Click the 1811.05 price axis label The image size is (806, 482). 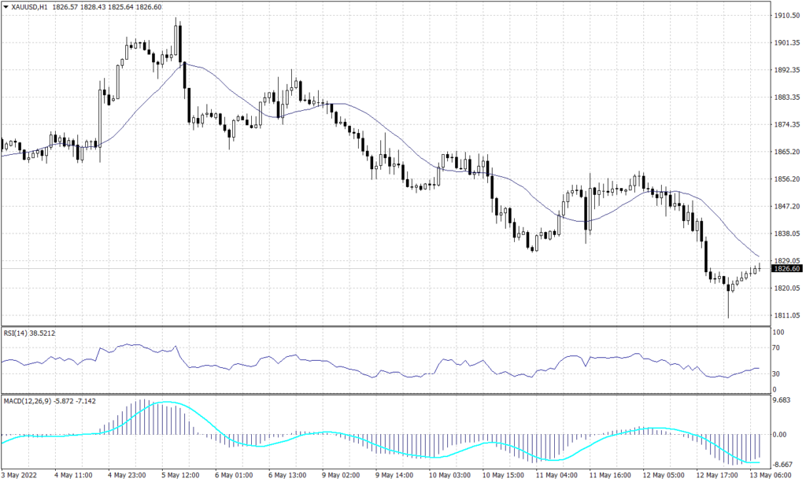[x=787, y=314]
